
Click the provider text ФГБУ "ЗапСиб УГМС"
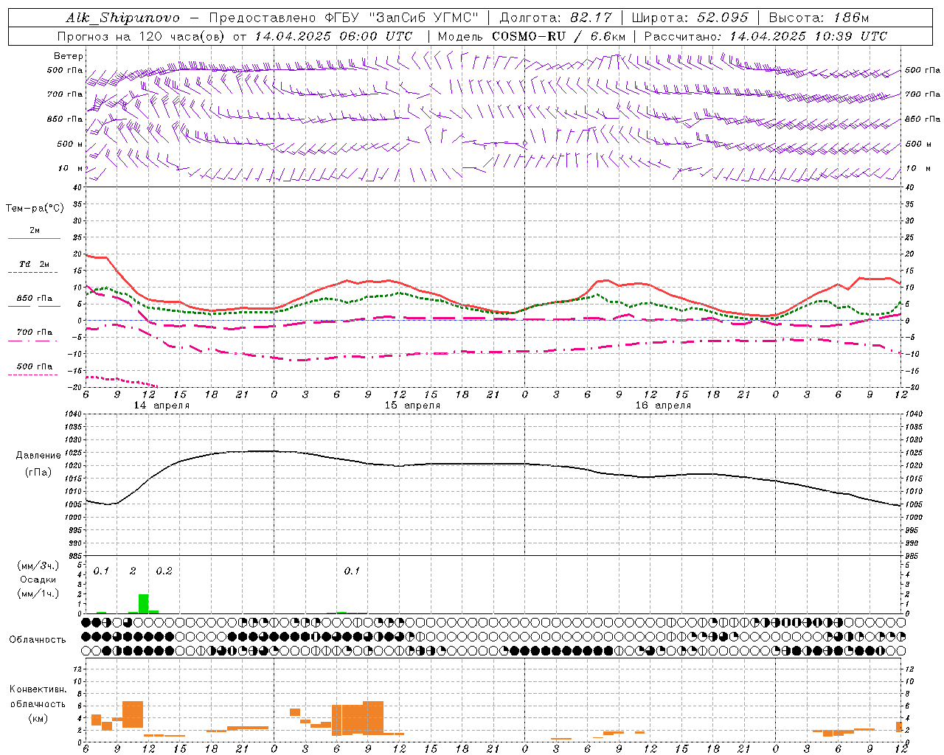click(402, 18)
